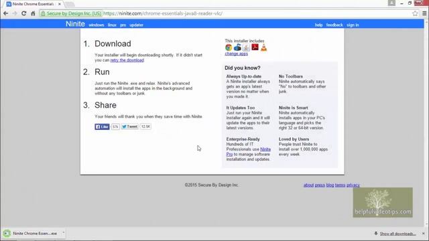The image size is (429, 241).
Task: Click the Chrome user profile button
Action: pyautogui.click(x=391, y=3)
